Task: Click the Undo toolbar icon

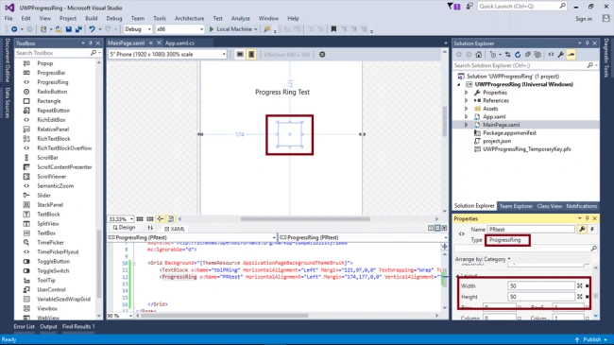Action: [x=92, y=29]
